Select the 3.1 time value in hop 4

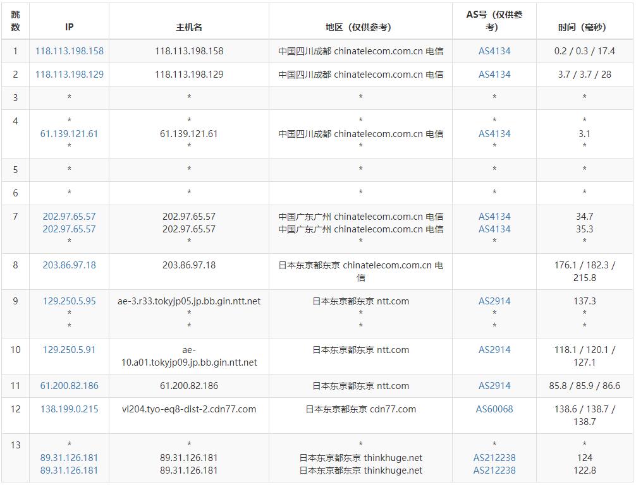point(585,134)
